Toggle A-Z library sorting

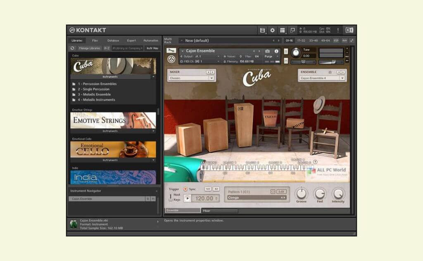coord(107,48)
